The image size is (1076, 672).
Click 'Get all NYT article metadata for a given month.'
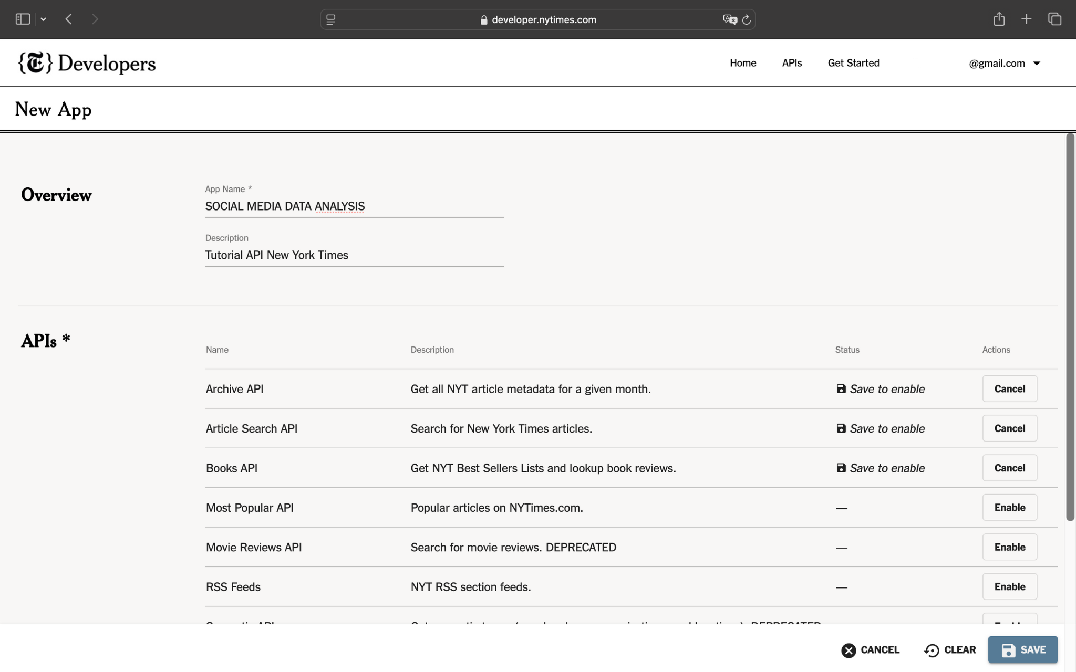[x=531, y=389]
